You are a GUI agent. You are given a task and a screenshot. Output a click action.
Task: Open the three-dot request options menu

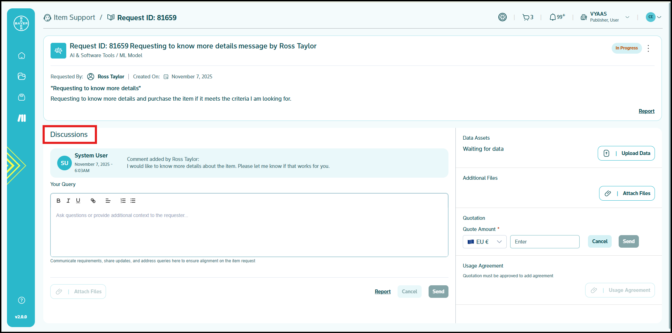(648, 48)
